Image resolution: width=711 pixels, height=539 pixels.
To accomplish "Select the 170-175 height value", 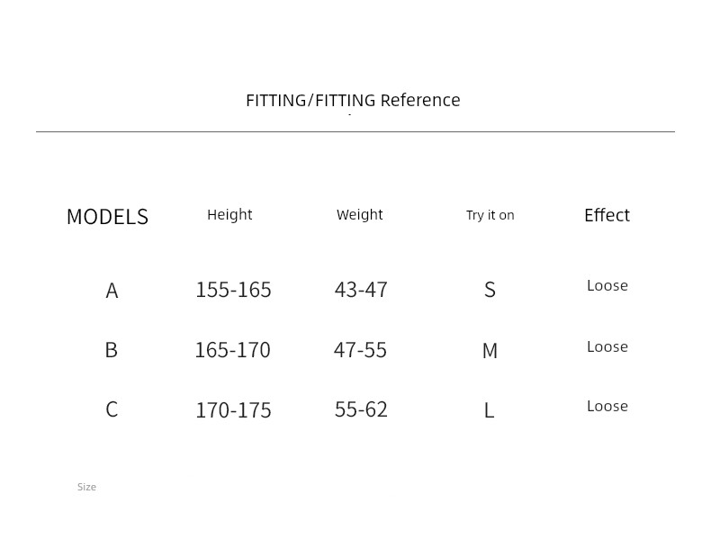I will (233, 410).
